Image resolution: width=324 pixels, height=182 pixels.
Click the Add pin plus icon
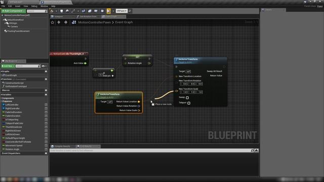(x=112, y=76)
